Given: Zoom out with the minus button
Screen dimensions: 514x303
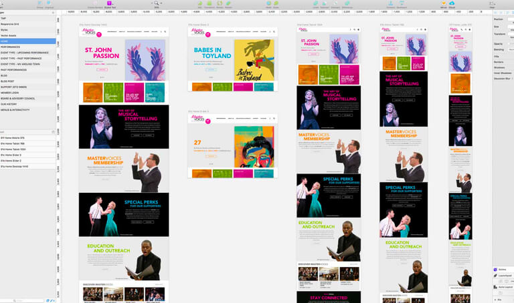Looking at the screenshot, I should point(152,3).
